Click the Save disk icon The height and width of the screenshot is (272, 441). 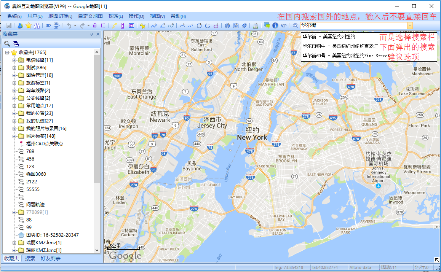pyautogui.click(x=9, y=25)
